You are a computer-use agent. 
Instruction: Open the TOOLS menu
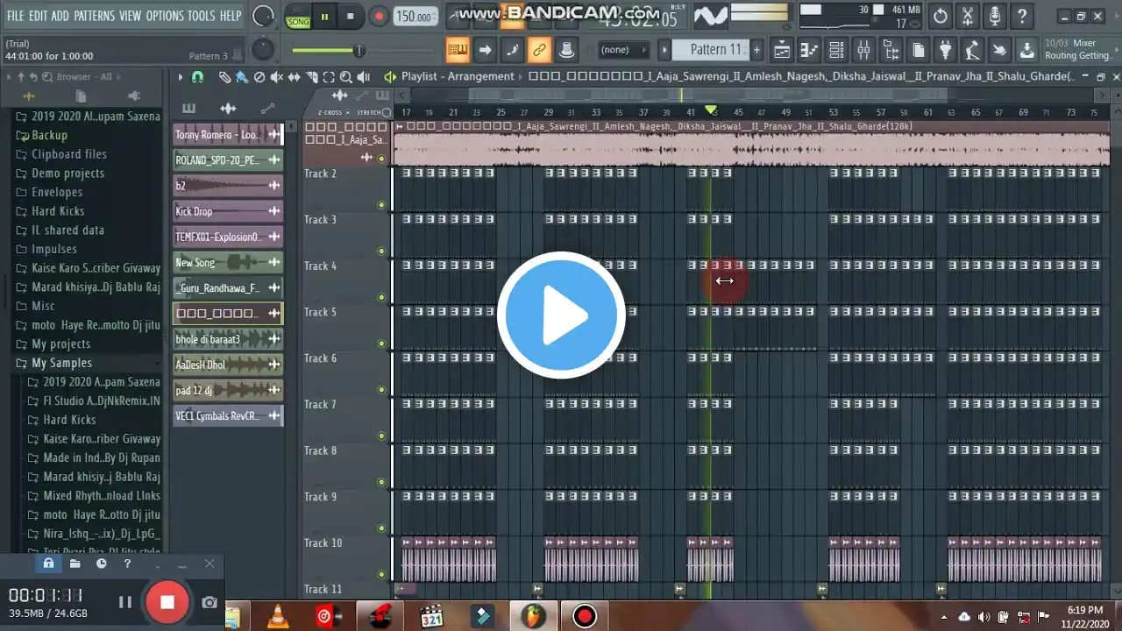pyautogui.click(x=201, y=16)
